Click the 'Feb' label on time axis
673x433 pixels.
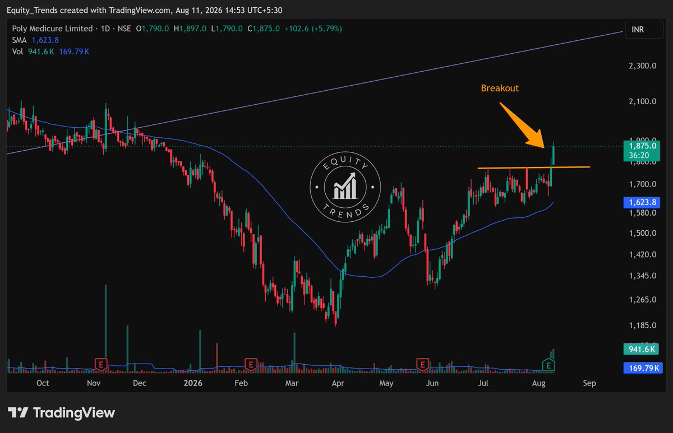pyautogui.click(x=241, y=384)
